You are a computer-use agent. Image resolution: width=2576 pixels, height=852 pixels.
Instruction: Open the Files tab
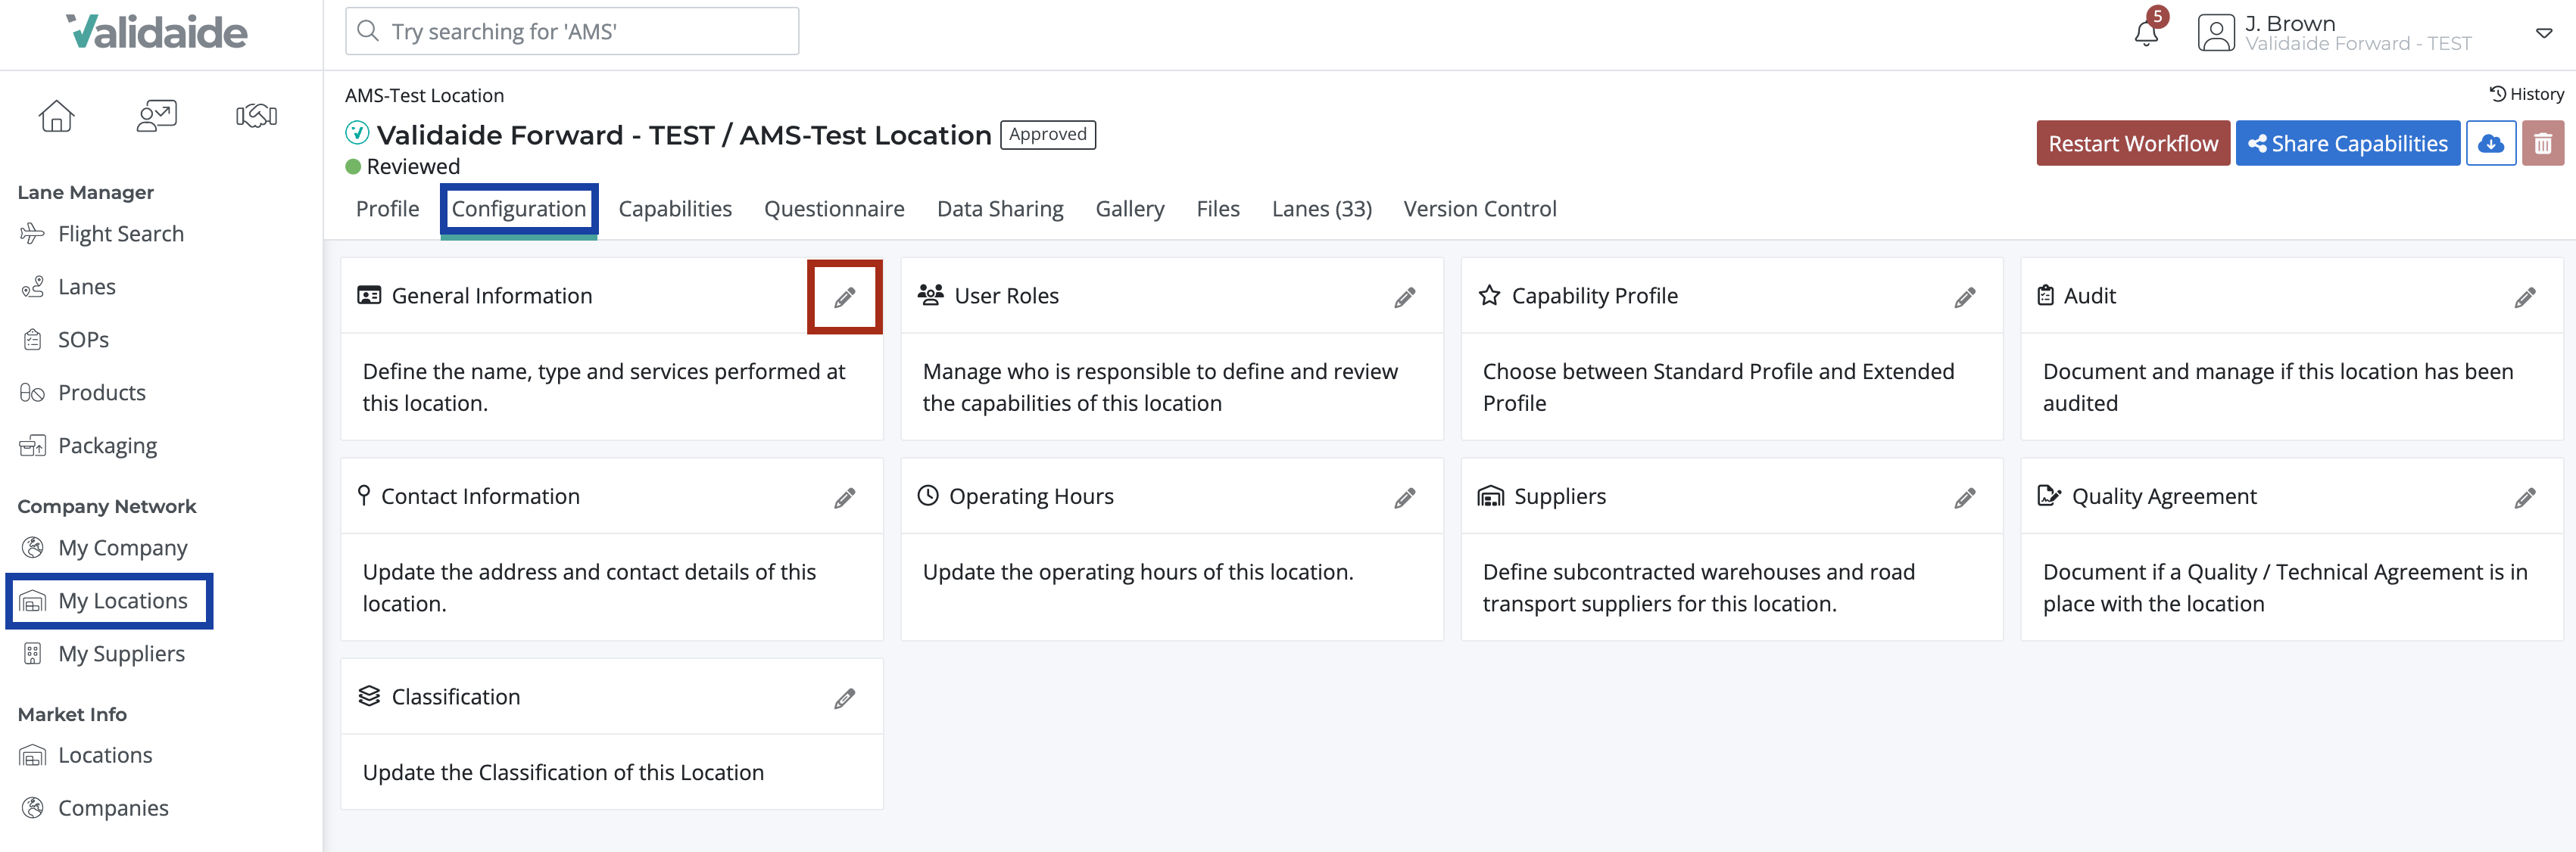[1218, 209]
